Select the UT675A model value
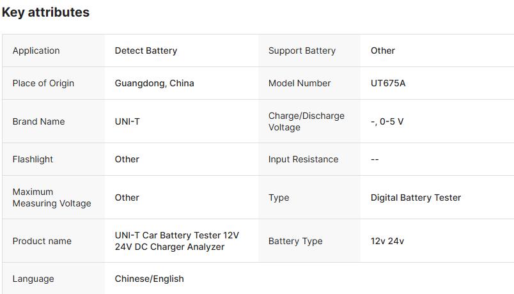Screen dimensions: 514x294 388,83
